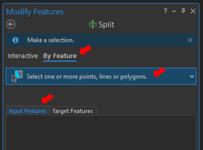Screen dimensions: 203x150
Task: Click inside the empty Input Features list
Action: (x=101, y=133)
